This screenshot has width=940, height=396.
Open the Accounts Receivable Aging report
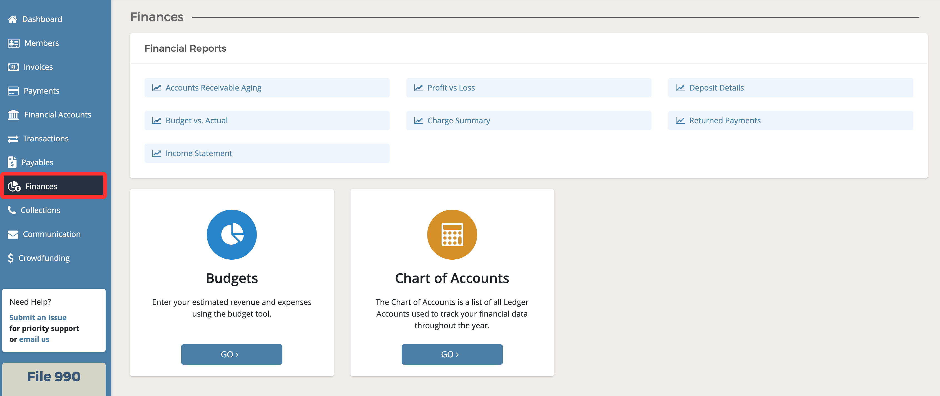point(213,87)
